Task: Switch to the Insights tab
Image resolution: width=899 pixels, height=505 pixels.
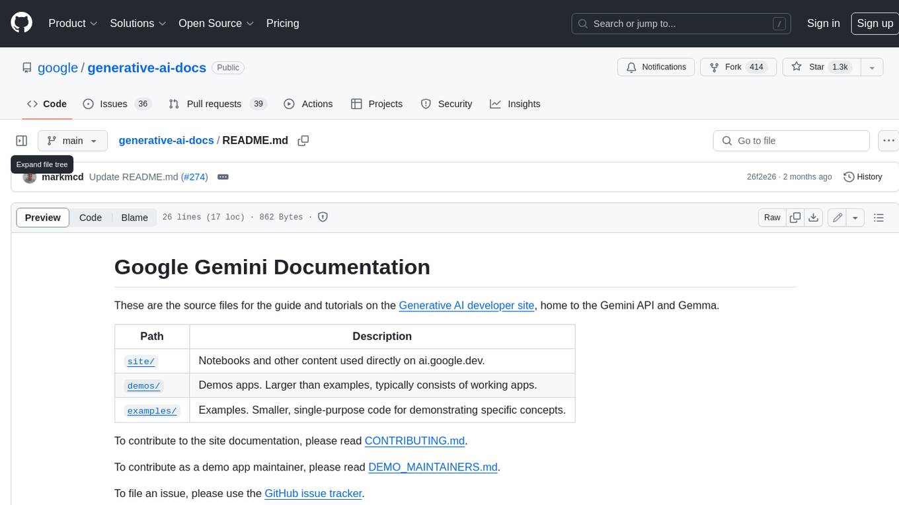Action: pos(515,104)
